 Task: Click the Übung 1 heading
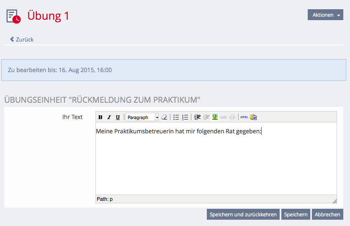(x=48, y=16)
